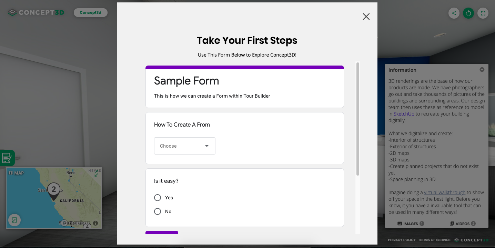Collapse the map with the square icon
Screen dimensions: 495x248
(14, 220)
